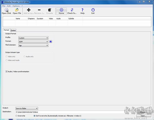Open the Edit menu
Viewport: 154px width, 120px height.
(9, 6)
